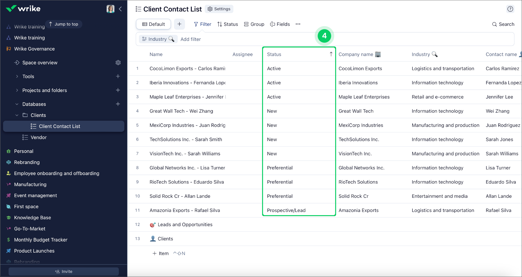Open Space overview gear settings icon

[118, 63]
